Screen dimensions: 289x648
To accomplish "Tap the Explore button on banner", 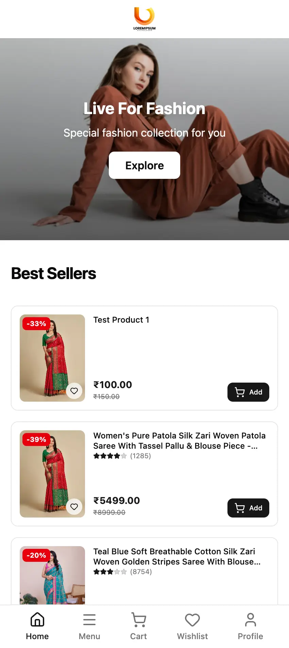I will 144,165.
